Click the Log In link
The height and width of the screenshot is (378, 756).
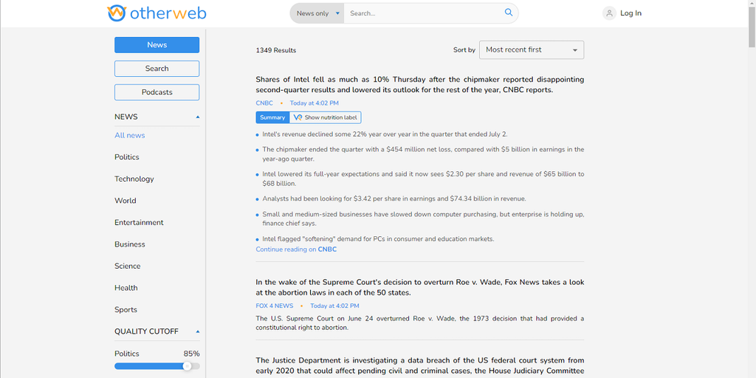pyautogui.click(x=630, y=13)
